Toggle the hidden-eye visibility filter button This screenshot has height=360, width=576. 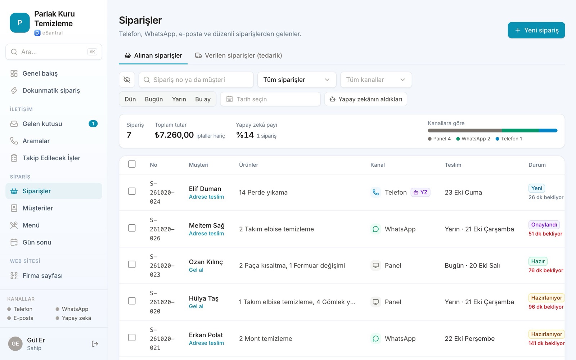(x=127, y=80)
